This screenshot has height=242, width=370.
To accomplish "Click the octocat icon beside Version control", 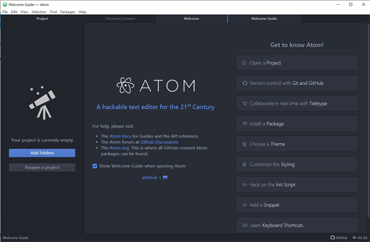I will coord(245,83).
